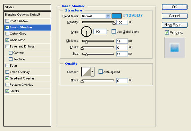The image size is (191, 131).
Task: Select the Inner Shadow style row
Action: [27, 27]
